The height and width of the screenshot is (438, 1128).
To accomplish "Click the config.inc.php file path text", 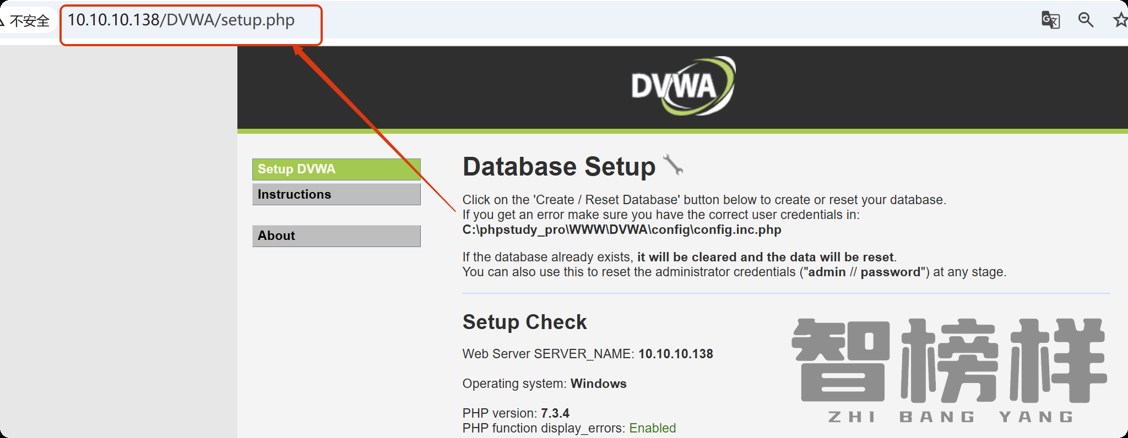I will pos(622,229).
